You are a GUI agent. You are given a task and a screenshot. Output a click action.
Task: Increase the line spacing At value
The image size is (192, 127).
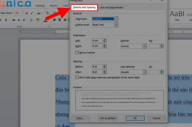[162, 71]
